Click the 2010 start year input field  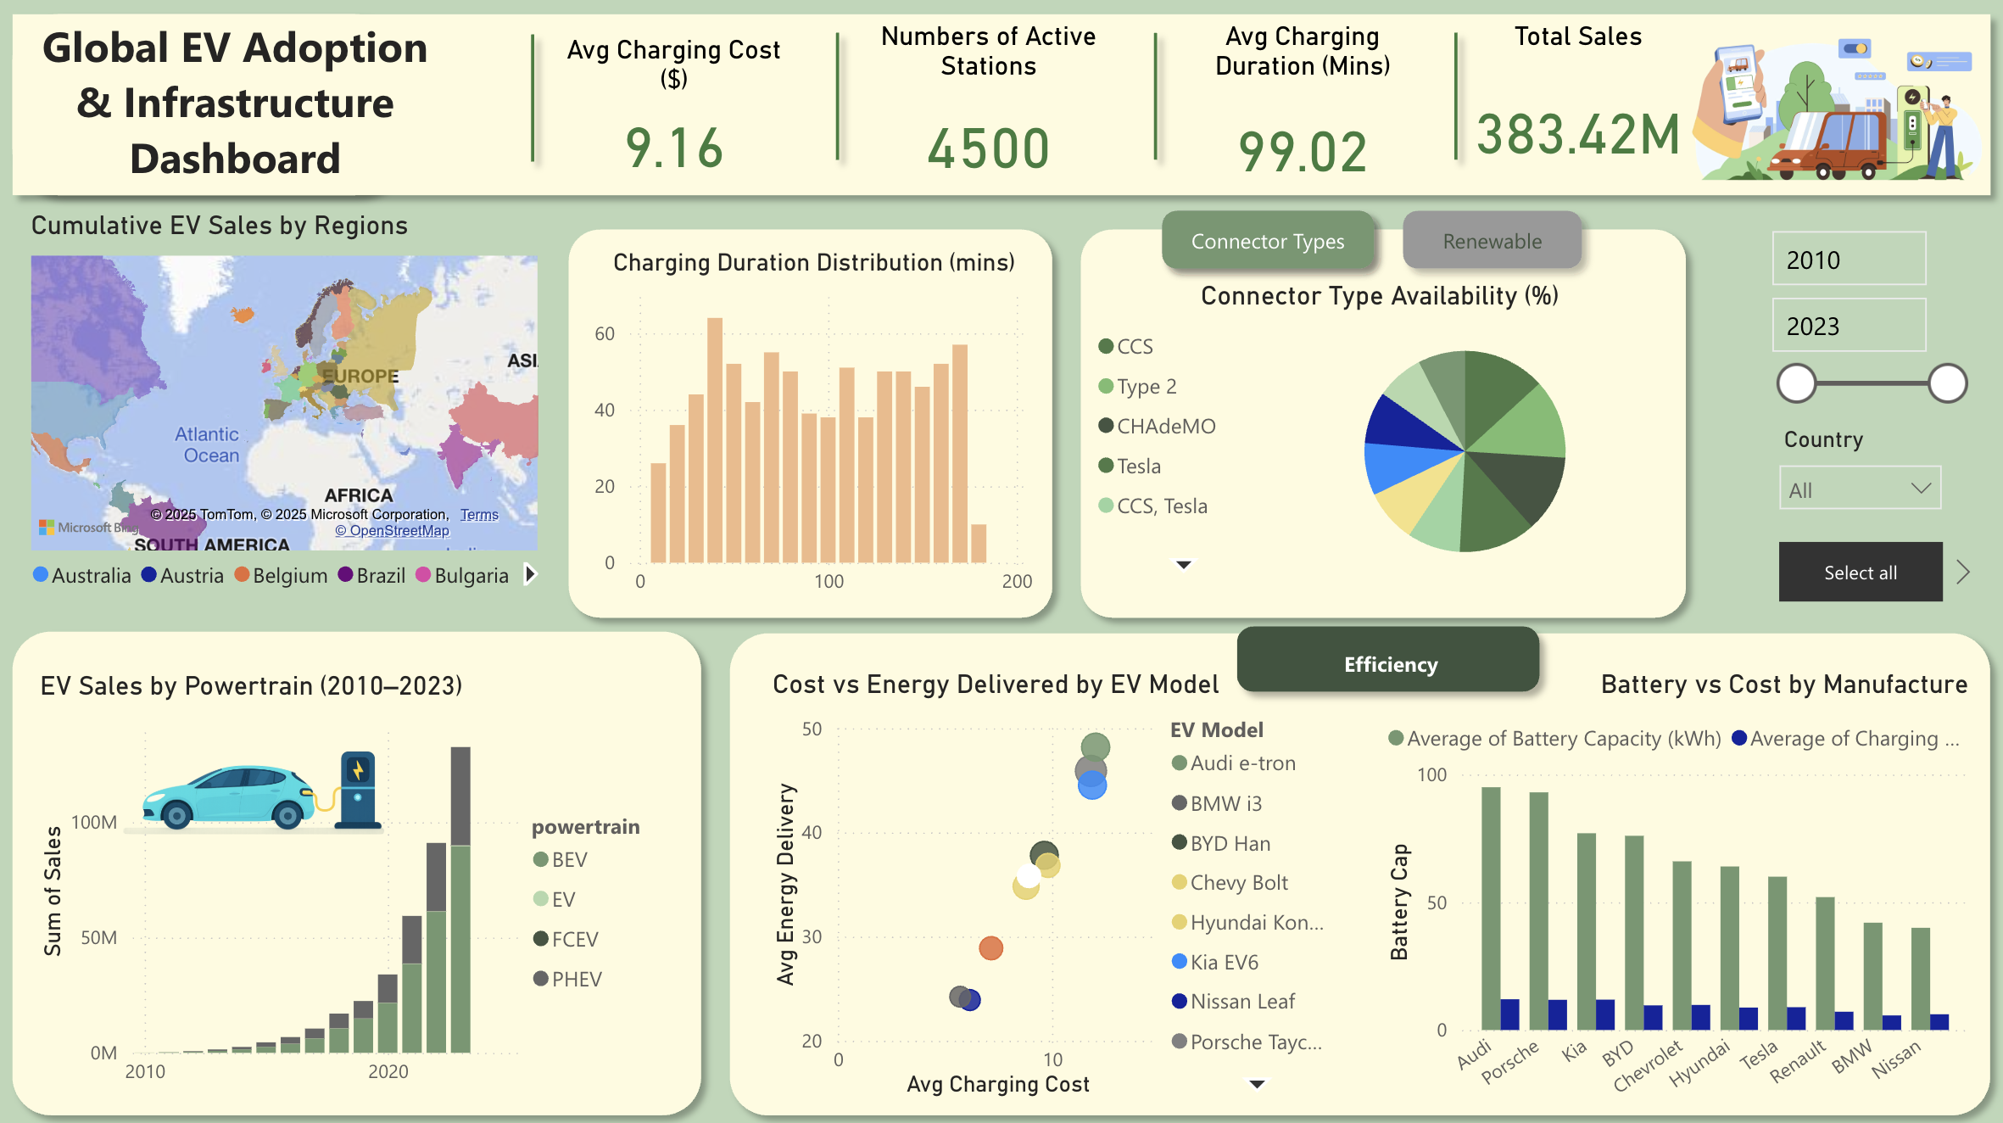[1849, 260]
